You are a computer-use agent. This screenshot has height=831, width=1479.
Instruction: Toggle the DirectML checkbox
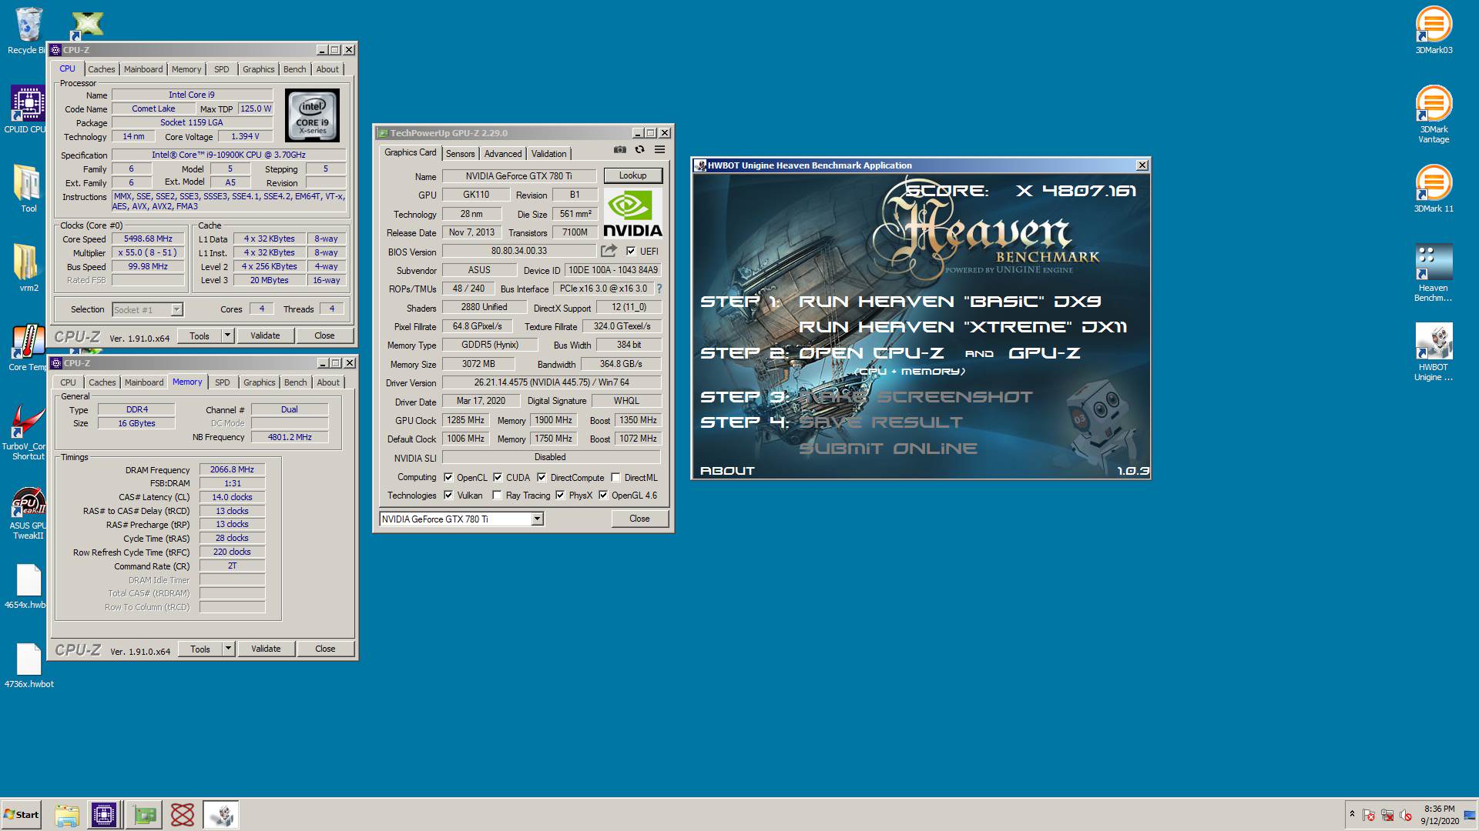615,477
